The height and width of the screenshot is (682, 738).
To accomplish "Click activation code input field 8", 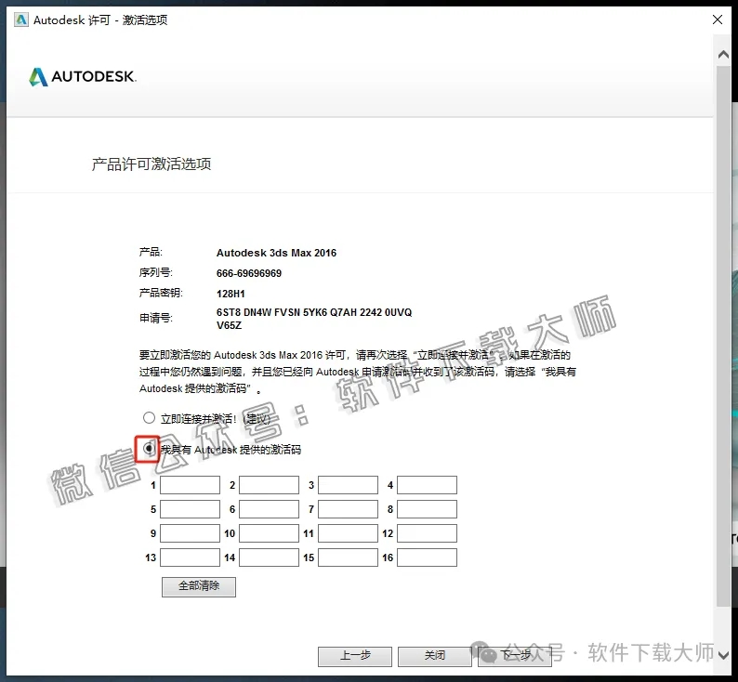I will pyautogui.click(x=427, y=509).
